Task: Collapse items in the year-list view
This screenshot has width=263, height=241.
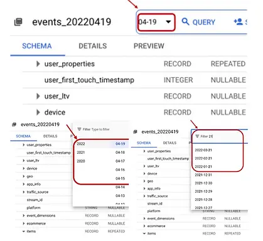Action: [24, 232]
